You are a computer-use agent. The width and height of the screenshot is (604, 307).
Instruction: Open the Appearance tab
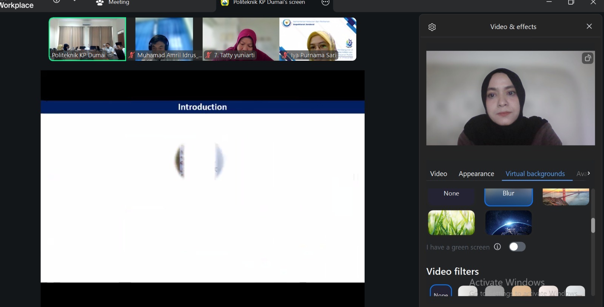[x=476, y=174]
